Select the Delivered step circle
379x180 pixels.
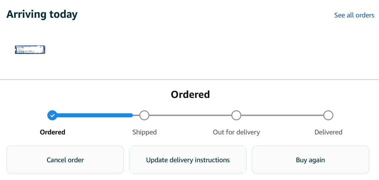click(328, 115)
